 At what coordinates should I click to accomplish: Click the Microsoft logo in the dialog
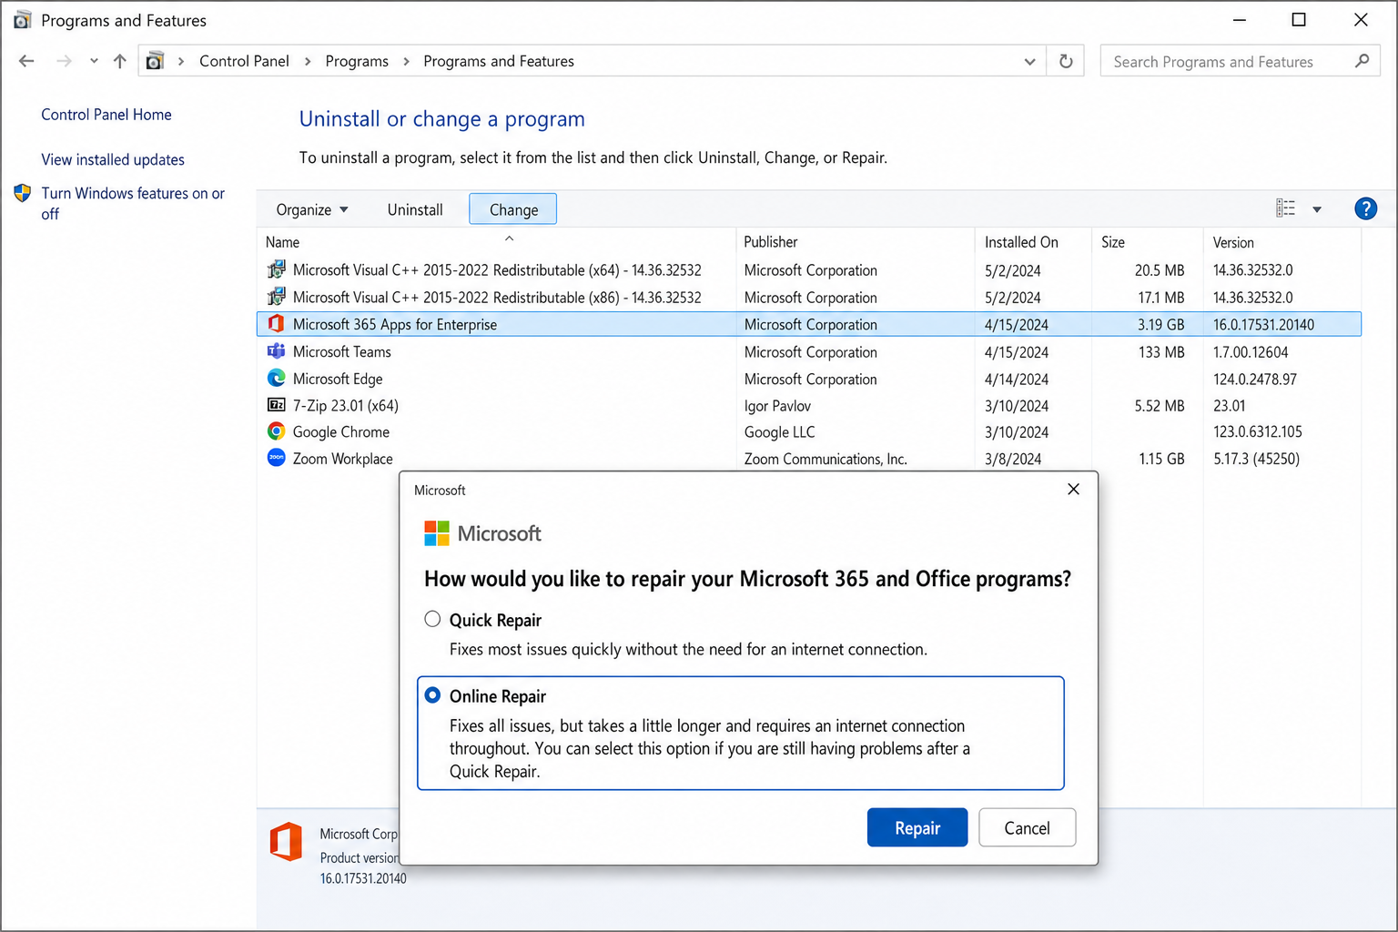click(x=483, y=533)
